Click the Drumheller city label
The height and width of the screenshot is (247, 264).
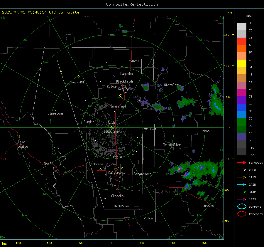coord(172,145)
